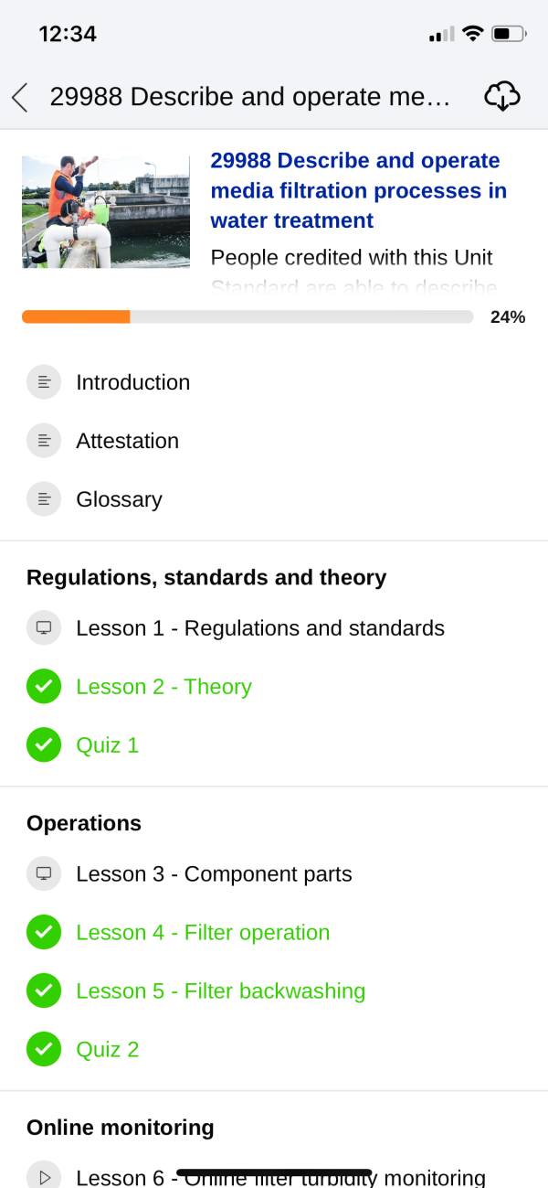Open Lesson 1 - Regulations and standards
The image size is (548, 1188).
point(260,628)
